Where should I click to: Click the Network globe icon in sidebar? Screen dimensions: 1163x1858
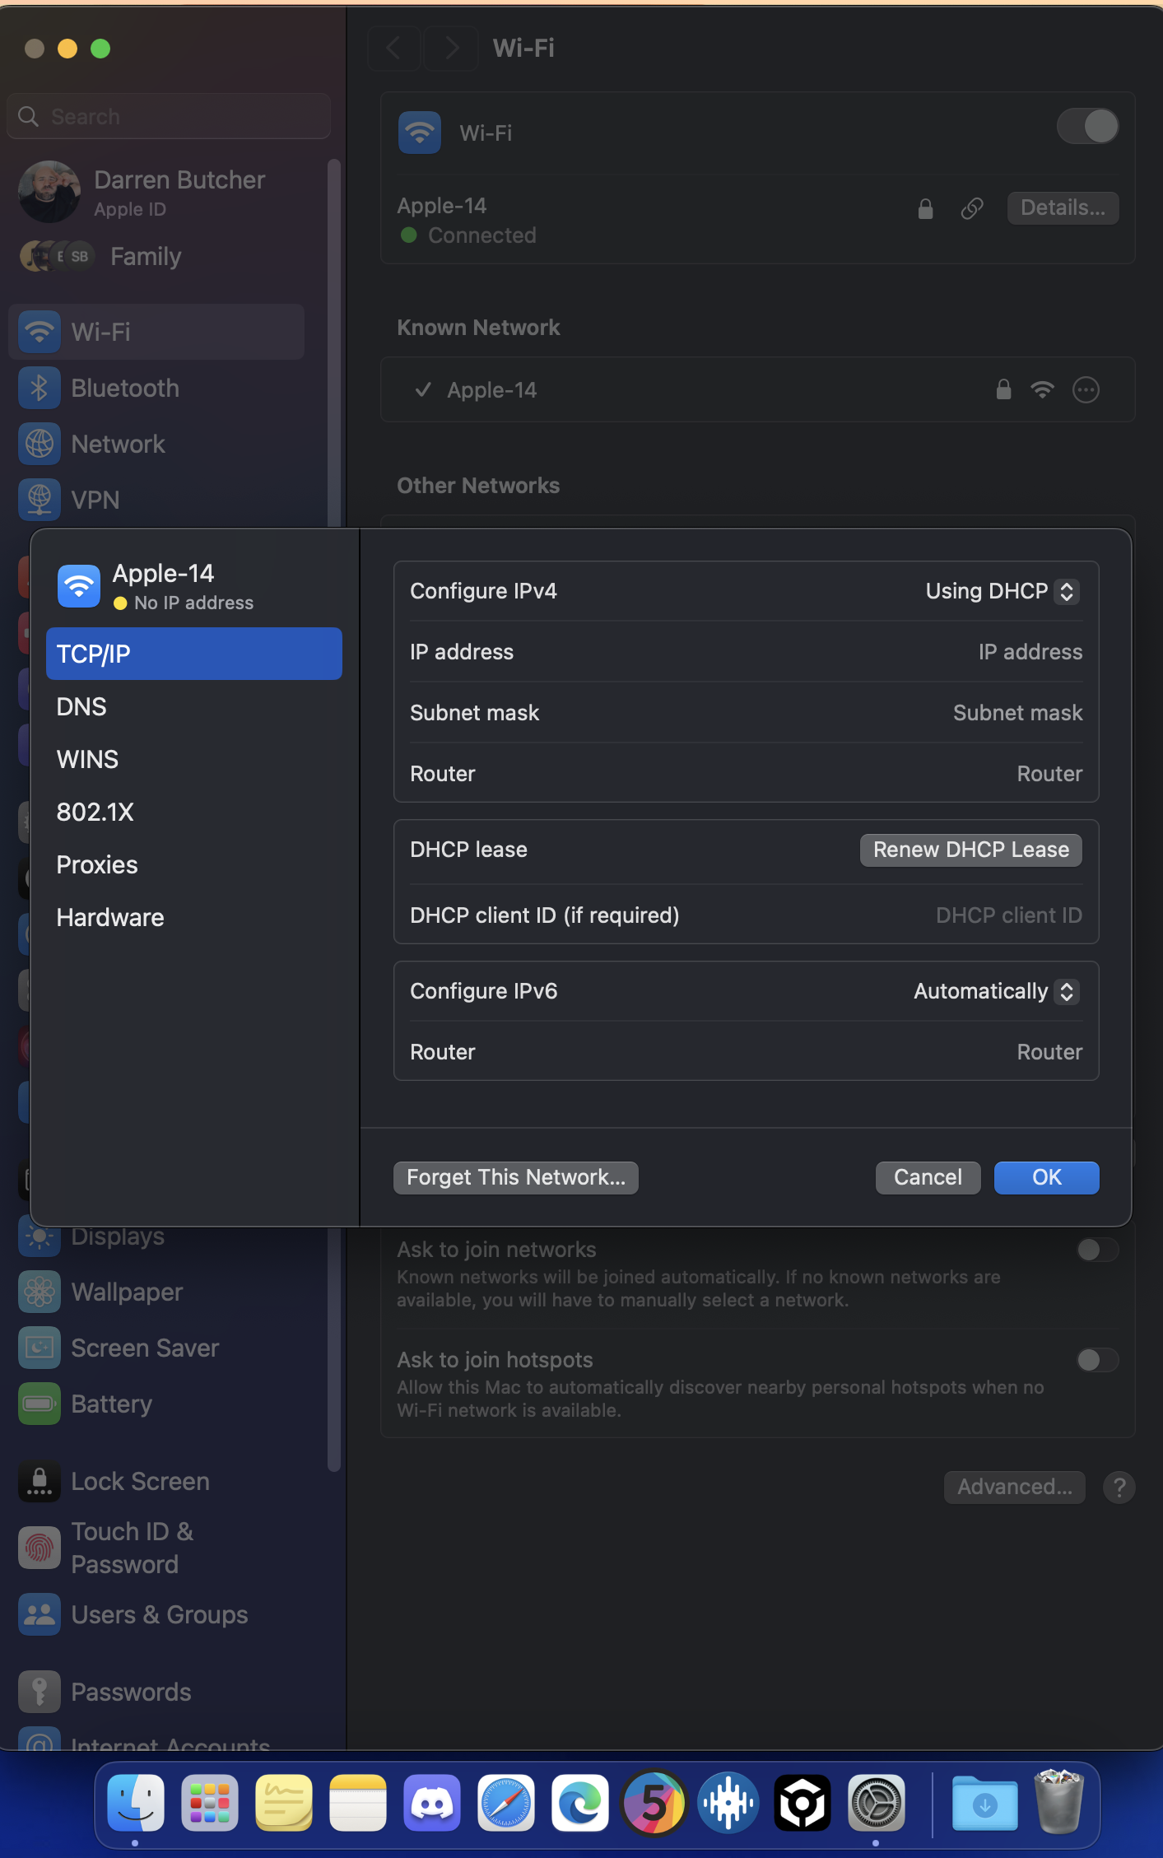[x=40, y=444]
